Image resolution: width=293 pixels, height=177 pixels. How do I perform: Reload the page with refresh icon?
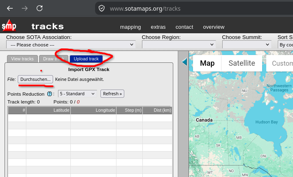(40, 8)
